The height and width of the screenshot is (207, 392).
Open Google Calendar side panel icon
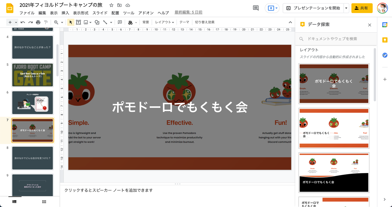(385, 24)
